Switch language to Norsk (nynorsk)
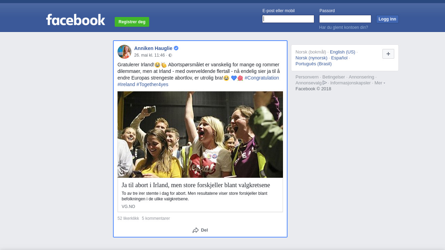This screenshot has width=445, height=250. coord(311,58)
